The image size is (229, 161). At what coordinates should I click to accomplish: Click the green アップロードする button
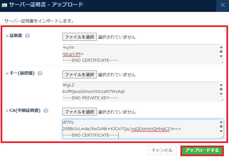[x=202, y=150]
